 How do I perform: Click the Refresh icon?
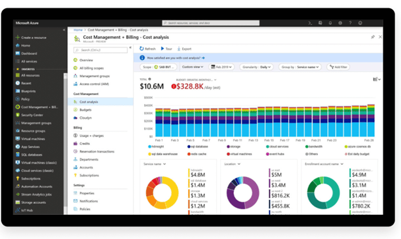(x=142, y=49)
